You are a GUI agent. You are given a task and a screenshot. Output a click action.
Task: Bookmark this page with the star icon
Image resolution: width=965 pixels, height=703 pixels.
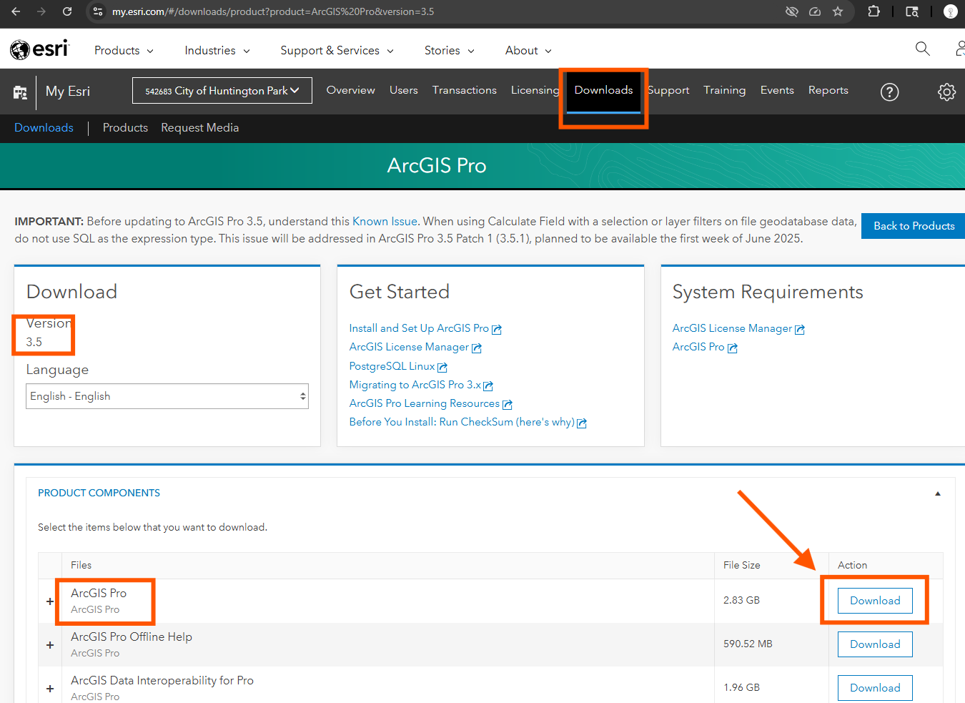838,11
